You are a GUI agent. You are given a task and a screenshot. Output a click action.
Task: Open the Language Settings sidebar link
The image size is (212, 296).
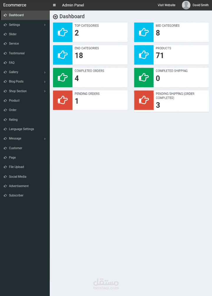[x=25, y=129]
